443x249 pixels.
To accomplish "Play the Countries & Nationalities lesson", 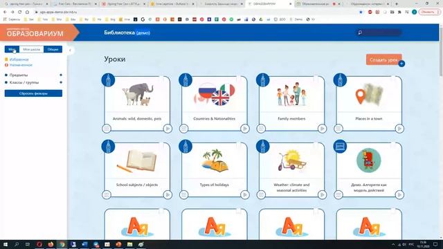I will click(244, 129).
